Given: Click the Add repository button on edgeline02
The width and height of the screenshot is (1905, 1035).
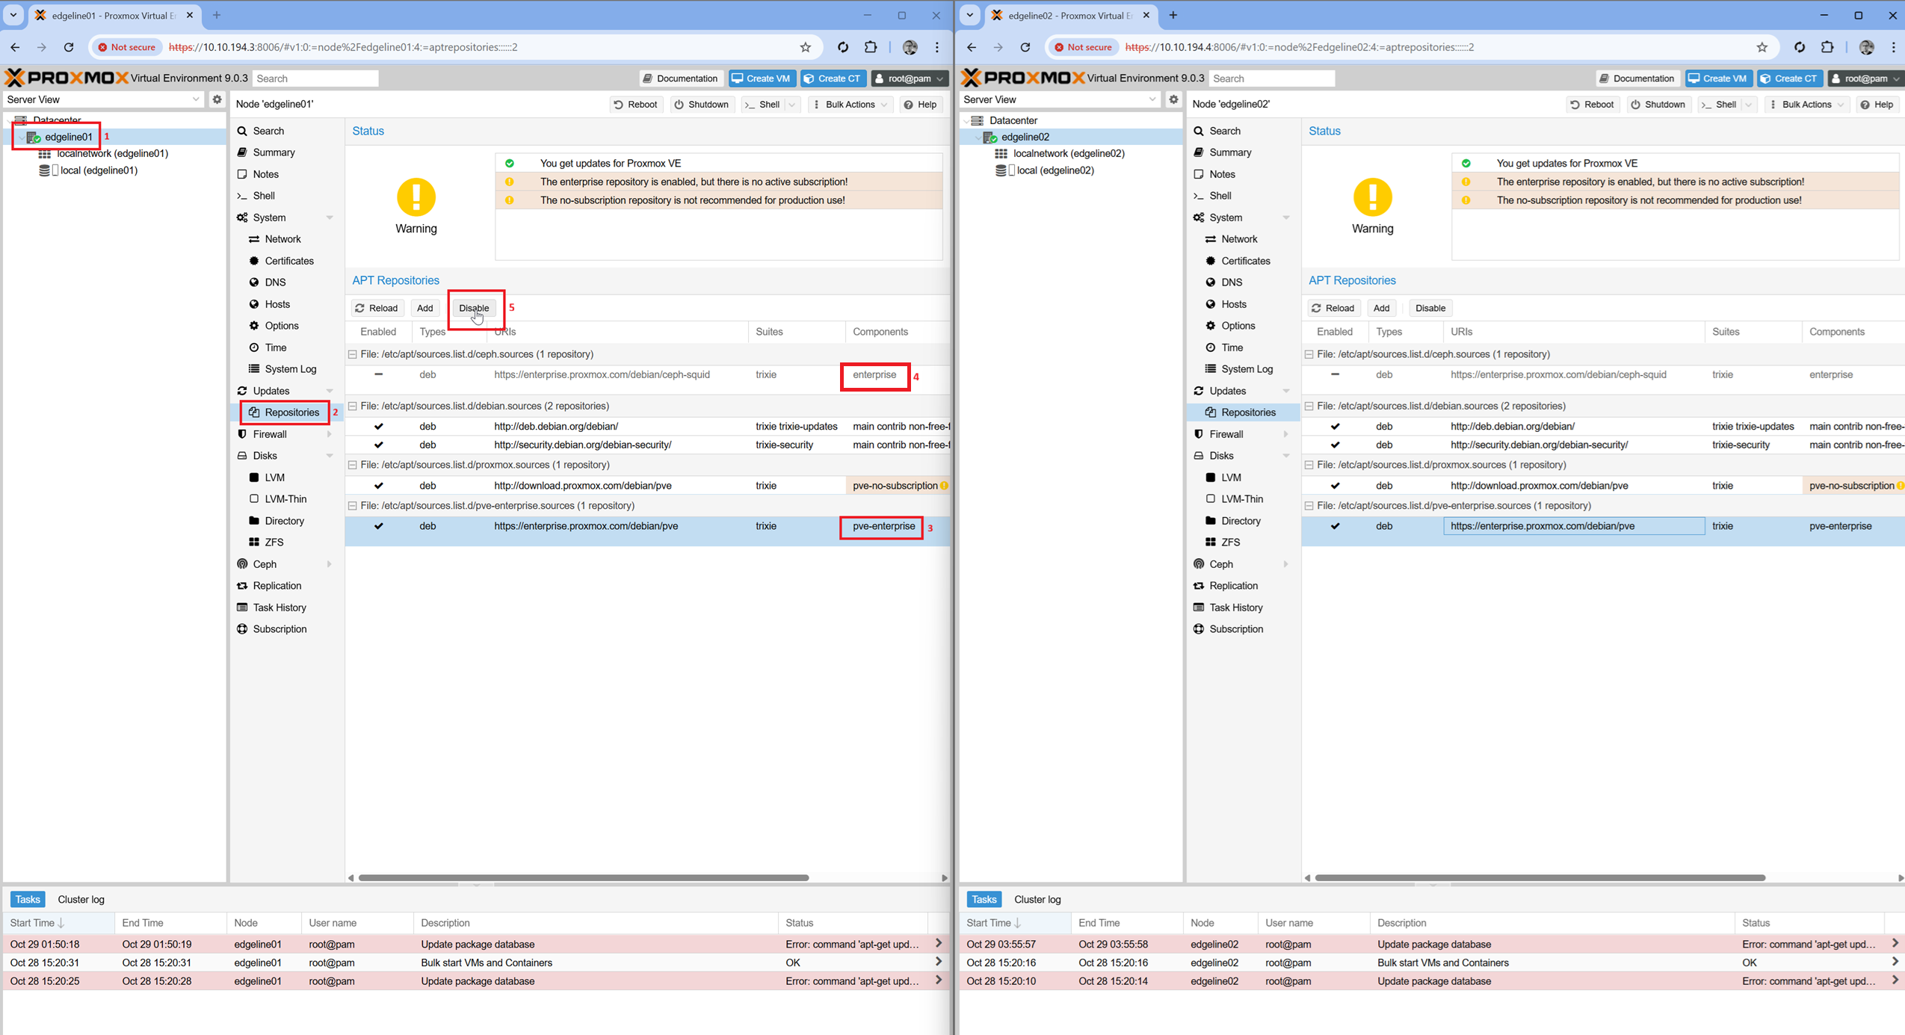Looking at the screenshot, I should coord(1381,308).
